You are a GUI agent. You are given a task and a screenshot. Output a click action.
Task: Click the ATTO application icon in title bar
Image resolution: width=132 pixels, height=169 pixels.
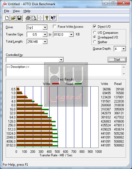(4, 4)
